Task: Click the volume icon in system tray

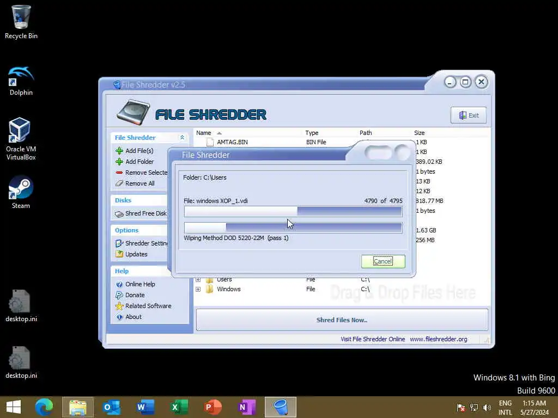Action: [487, 408]
